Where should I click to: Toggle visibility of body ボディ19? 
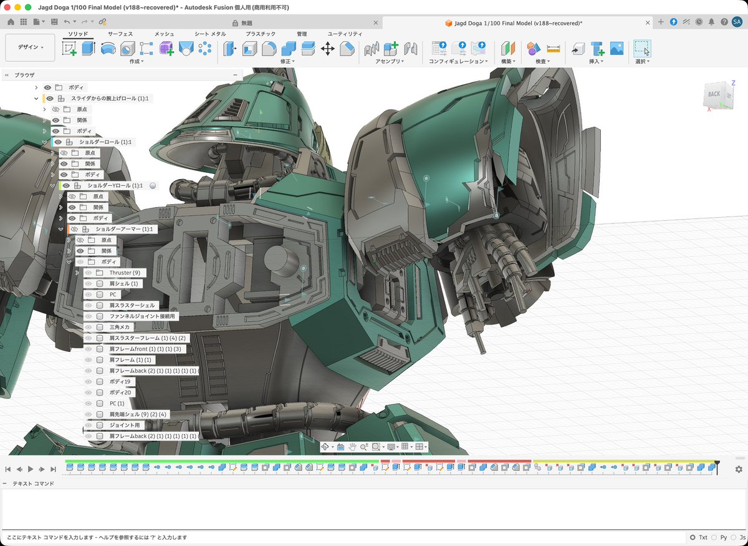pyautogui.click(x=88, y=382)
